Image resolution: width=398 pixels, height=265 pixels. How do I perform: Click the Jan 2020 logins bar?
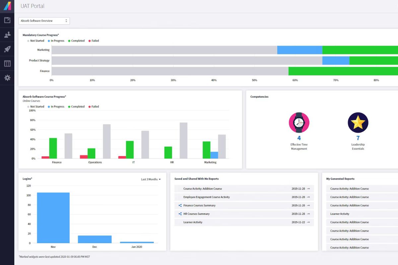click(137, 242)
